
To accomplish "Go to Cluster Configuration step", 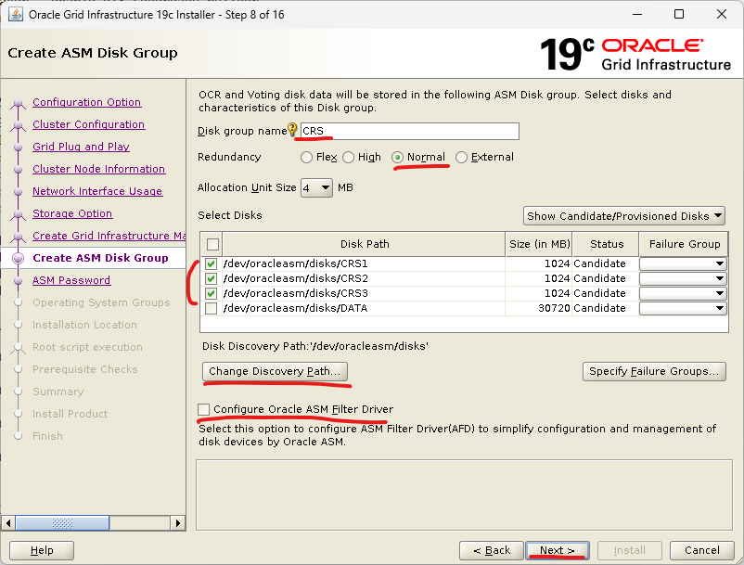I will [89, 124].
